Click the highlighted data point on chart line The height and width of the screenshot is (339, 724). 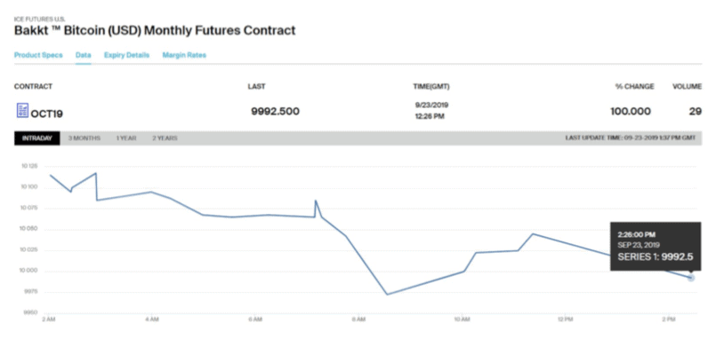(x=691, y=278)
